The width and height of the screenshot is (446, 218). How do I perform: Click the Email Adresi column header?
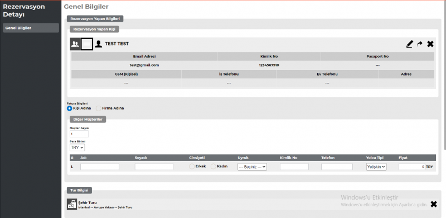[x=144, y=57]
